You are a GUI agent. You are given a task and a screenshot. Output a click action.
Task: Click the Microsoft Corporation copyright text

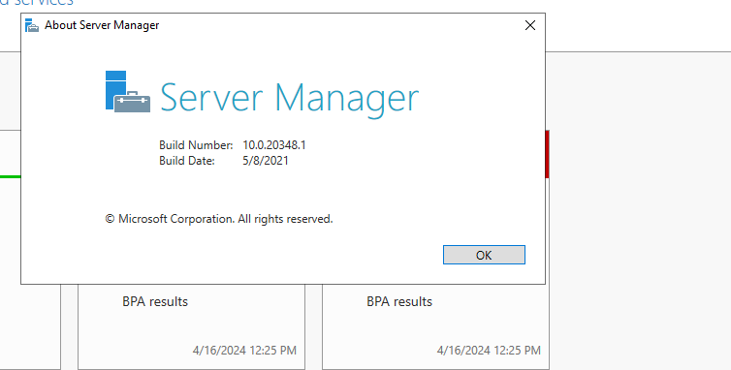tap(219, 219)
